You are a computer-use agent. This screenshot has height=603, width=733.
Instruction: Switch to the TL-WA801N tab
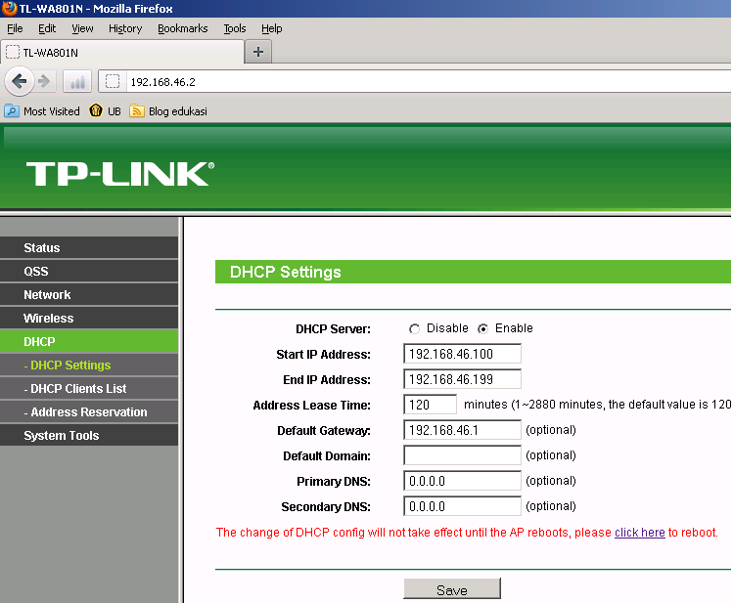pos(123,52)
